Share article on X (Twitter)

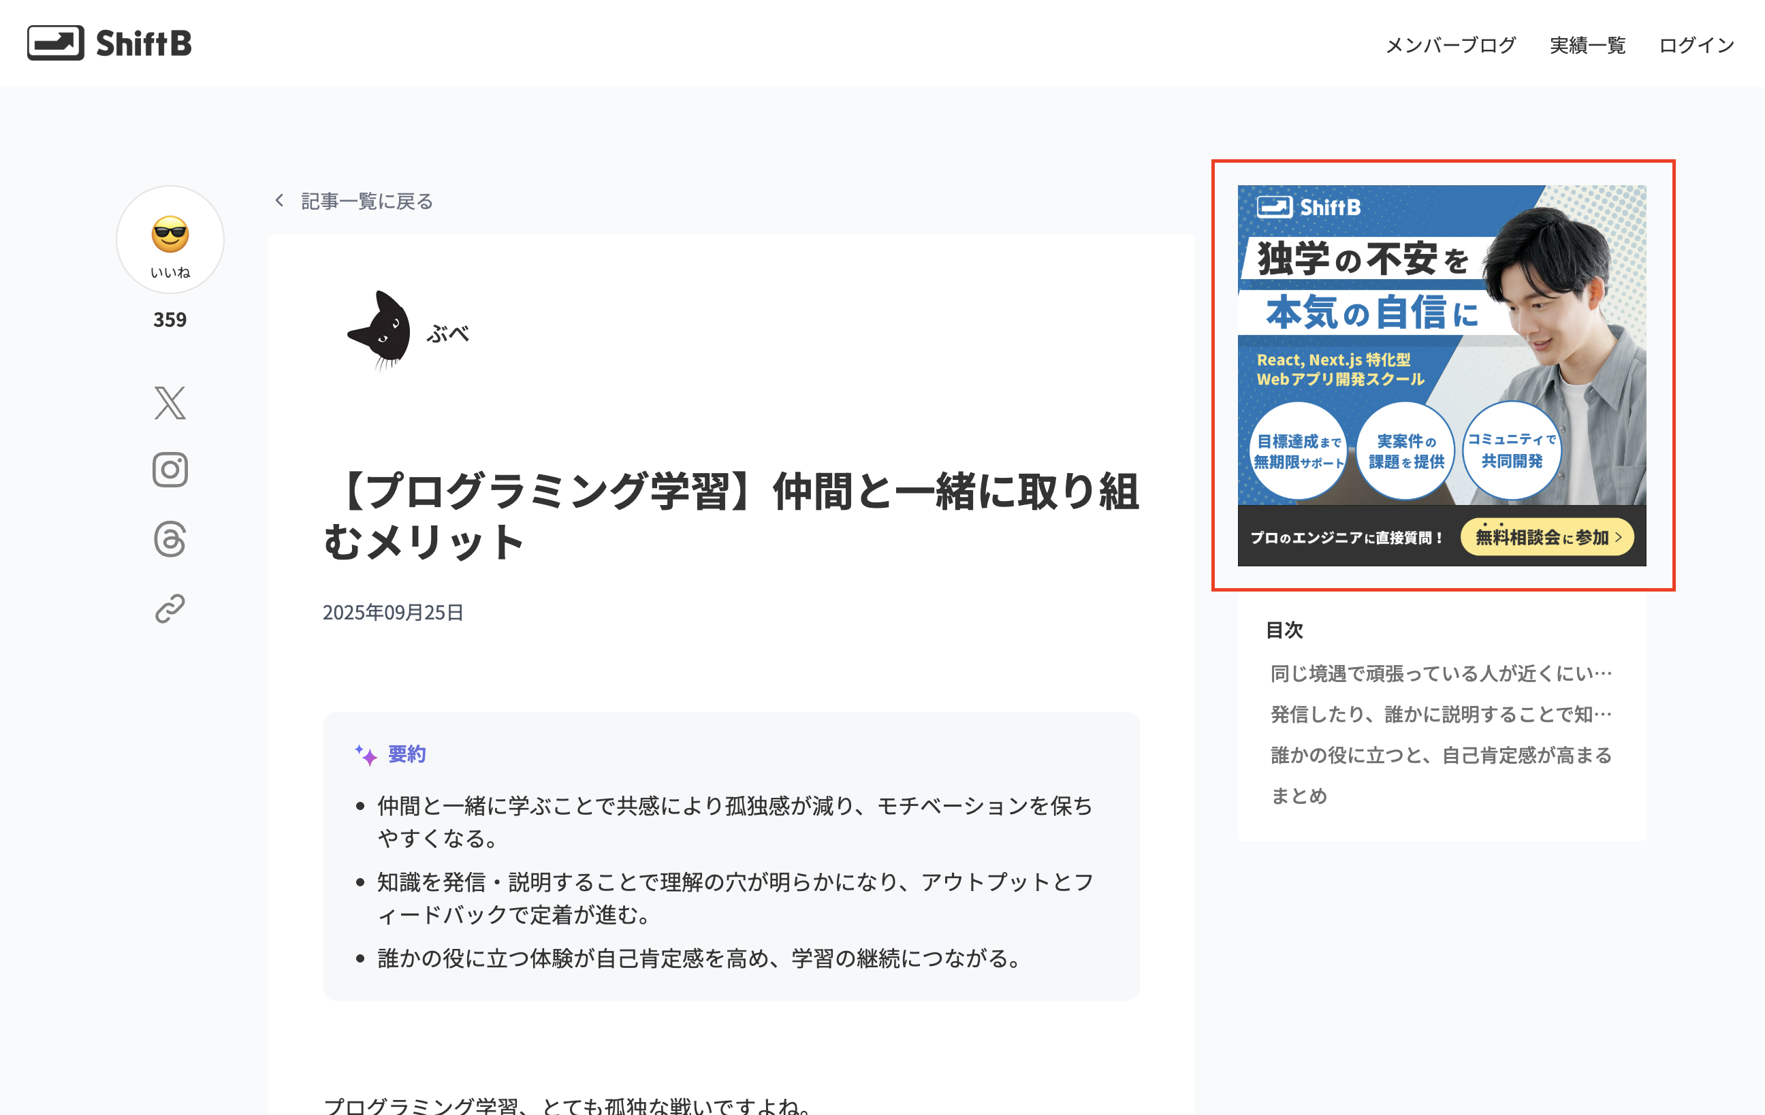[170, 403]
